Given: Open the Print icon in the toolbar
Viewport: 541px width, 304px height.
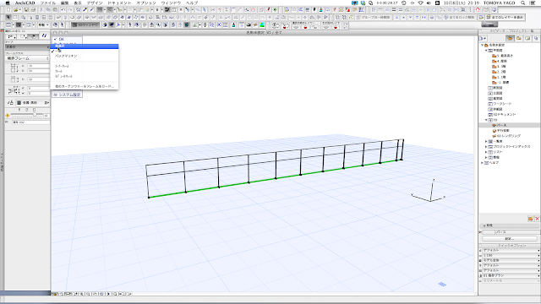Looking at the screenshot, I should pyautogui.click(x=33, y=10).
